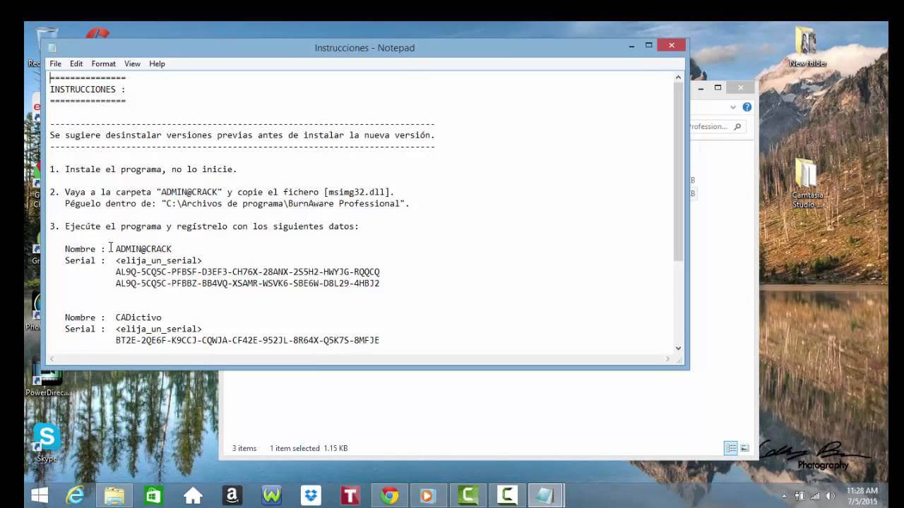Screen dimensions: 904x508
Task: Open the File menu in Notepad
Action: pyautogui.click(x=55, y=64)
